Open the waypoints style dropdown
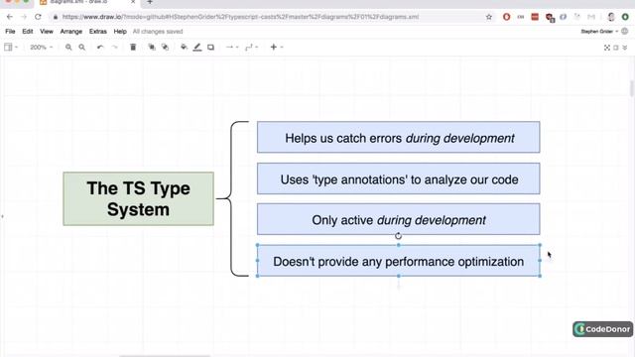635x357 pixels. click(251, 48)
